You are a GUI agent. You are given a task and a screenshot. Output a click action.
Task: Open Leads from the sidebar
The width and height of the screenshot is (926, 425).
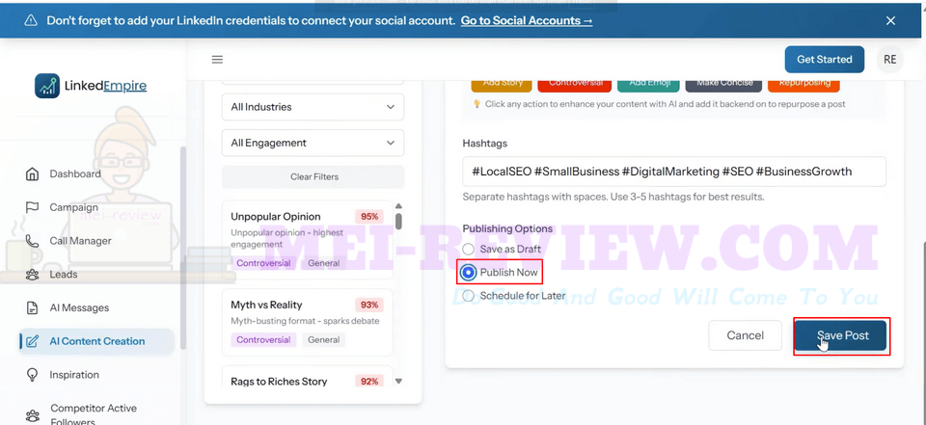tap(64, 275)
